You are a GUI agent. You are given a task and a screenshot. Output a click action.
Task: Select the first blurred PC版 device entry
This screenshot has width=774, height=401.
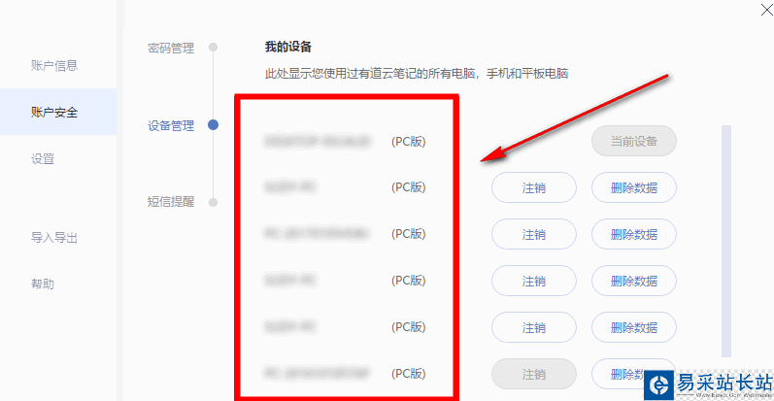[x=345, y=142]
